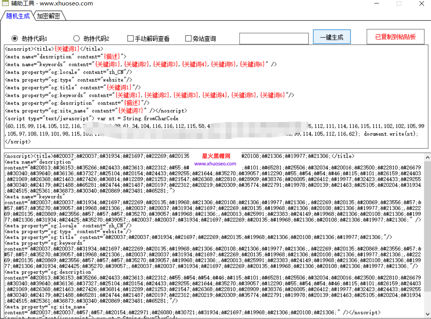Enable the 手动解码查看 checkbox
431x319 pixels.
pyautogui.click(x=130, y=39)
